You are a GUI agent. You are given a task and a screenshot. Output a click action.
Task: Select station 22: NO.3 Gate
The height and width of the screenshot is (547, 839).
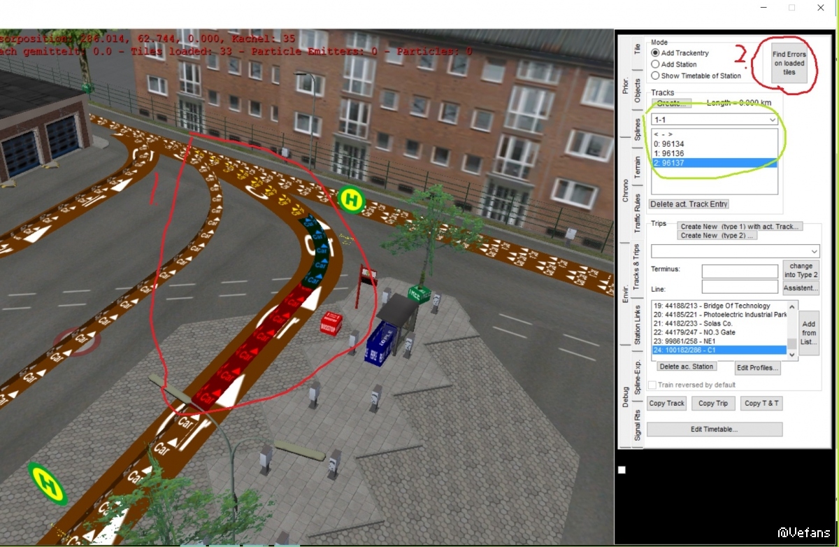pyautogui.click(x=719, y=332)
